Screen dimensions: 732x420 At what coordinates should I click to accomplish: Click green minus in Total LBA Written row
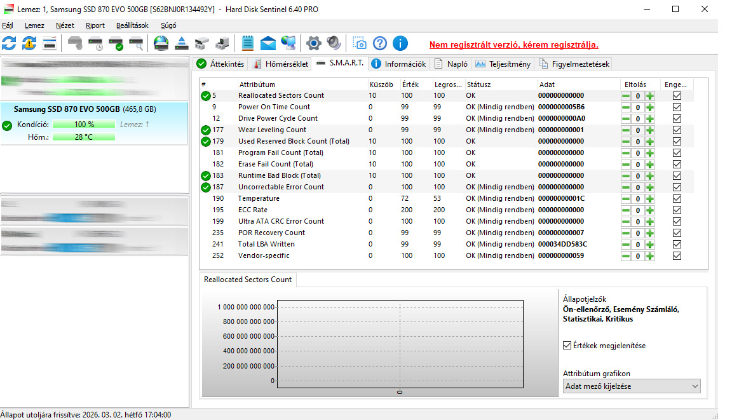[625, 245]
